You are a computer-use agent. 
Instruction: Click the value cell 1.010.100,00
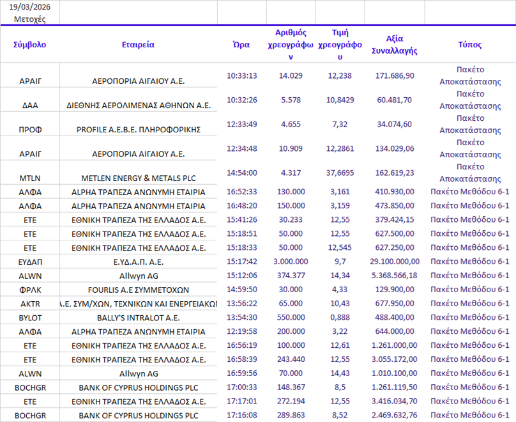tap(395, 373)
